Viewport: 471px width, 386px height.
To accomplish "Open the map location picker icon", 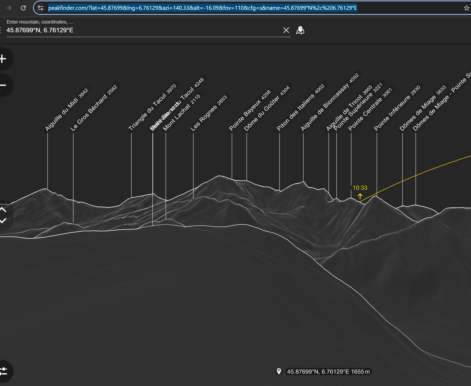I will [x=300, y=30].
